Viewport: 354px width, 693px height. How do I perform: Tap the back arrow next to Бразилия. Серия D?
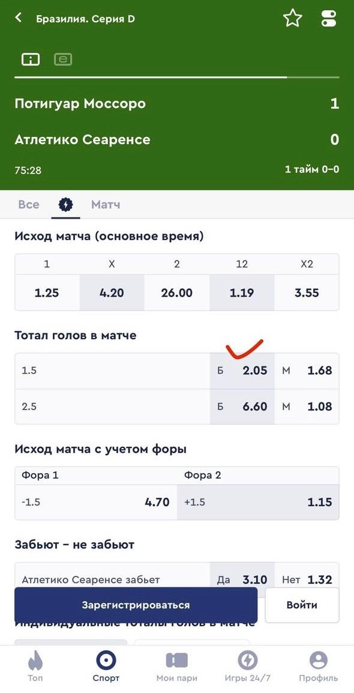pos(18,18)
